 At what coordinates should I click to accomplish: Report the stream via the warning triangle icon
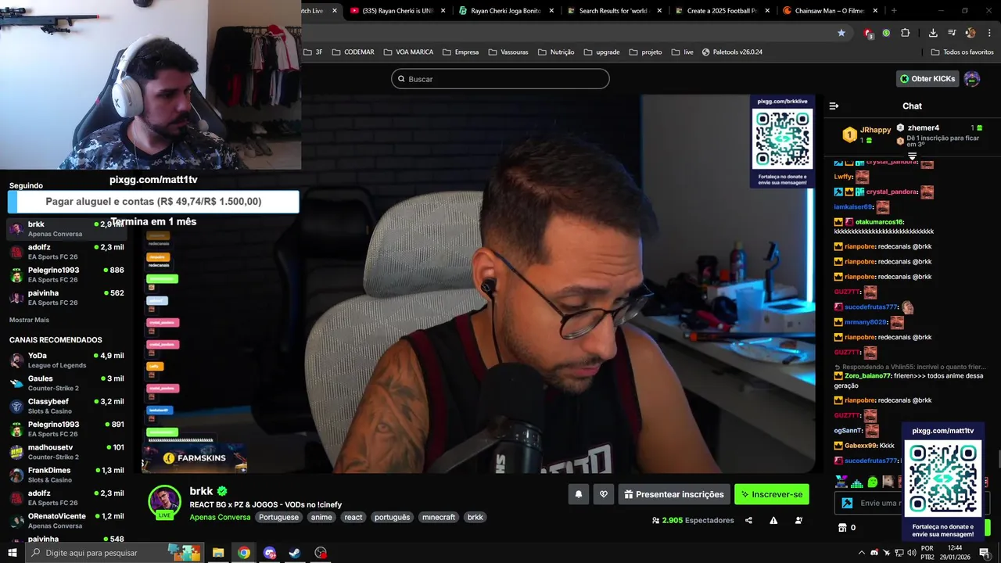click(773, 520)
